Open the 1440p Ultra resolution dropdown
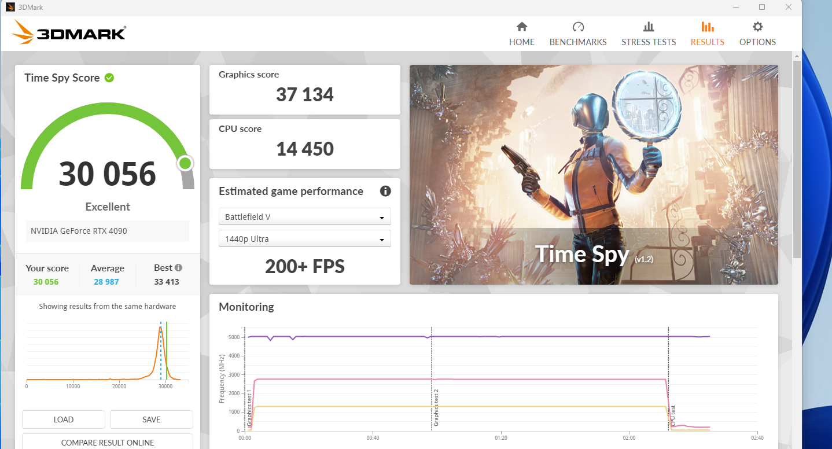The width and height of the screenshot is (832, 449). [305, 239]
